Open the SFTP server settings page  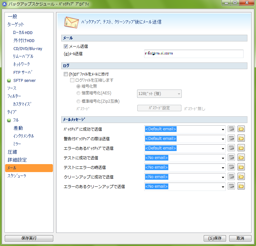[24, 80]
